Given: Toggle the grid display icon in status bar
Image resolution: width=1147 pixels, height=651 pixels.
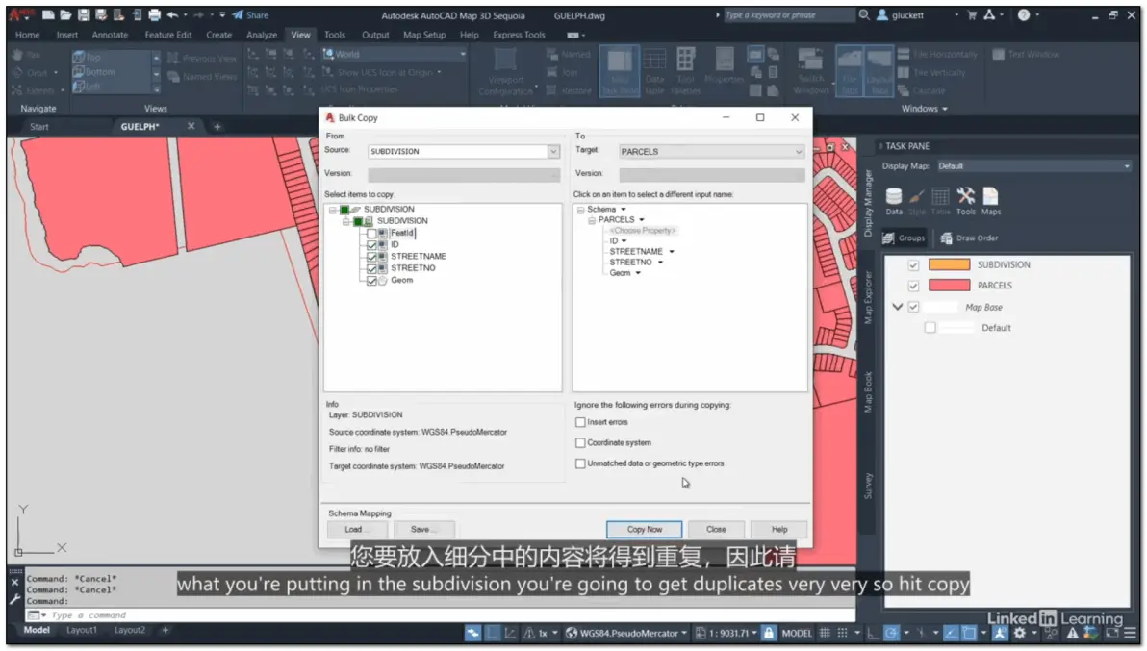Looking at the screenshot, I should [825, 633].
